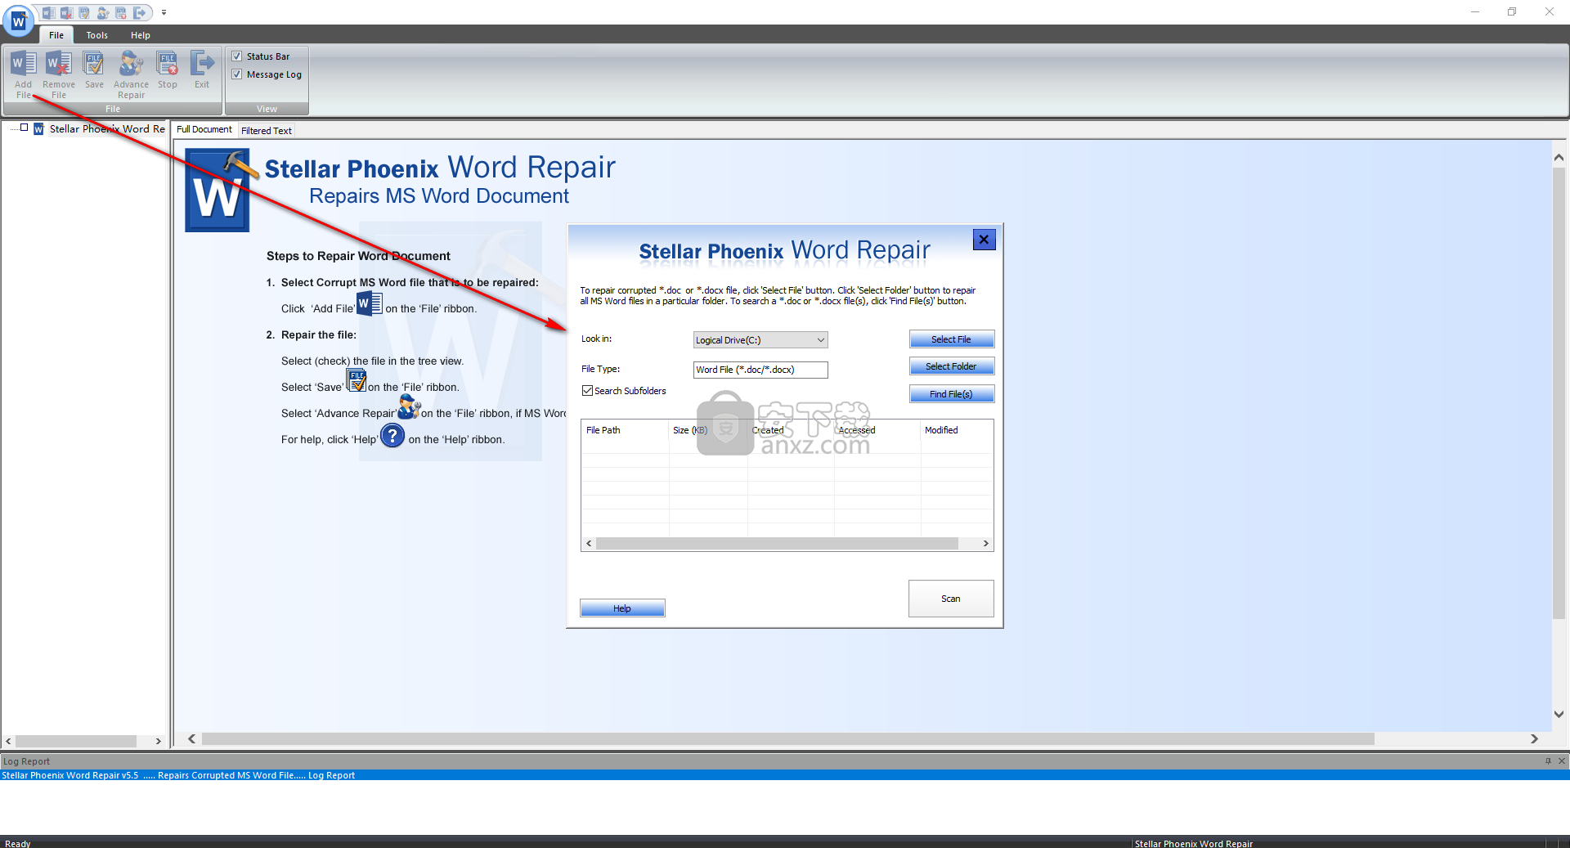Screen dimensions: 1570x848
Task: Click the dialog Help button
Action: pos(622,608)
